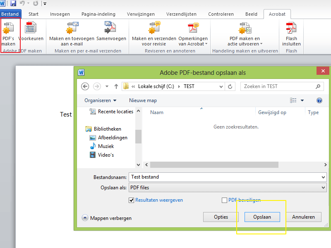This screenshot has width=331, height=248.
Task: Expand the Bestandsnaam dropdown arrow
Action: pyautogui.click(x=323, y=177)
